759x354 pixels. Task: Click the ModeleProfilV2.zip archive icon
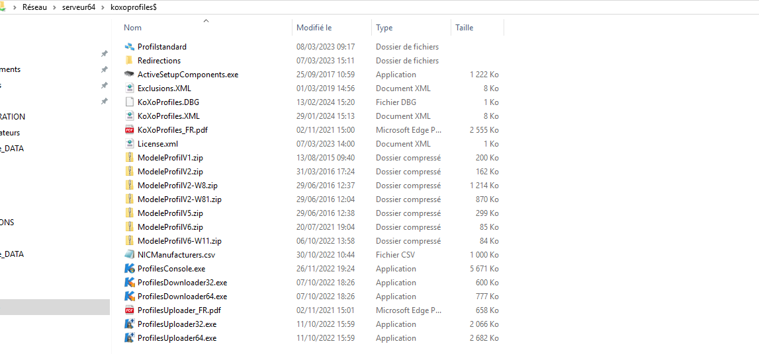click(129, 172)
